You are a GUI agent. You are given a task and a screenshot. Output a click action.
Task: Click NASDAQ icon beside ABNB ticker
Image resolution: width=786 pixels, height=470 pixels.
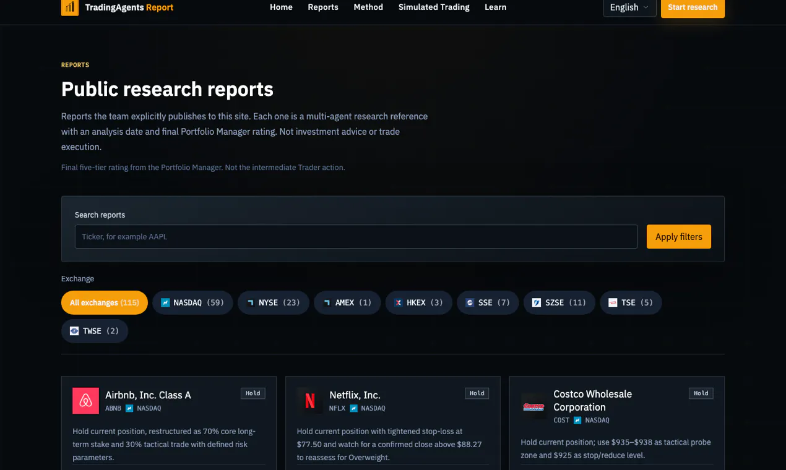[x=129, y=408]
